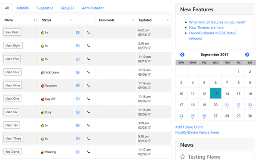Call User, Four via phone icon

click(x=89, y=72)
